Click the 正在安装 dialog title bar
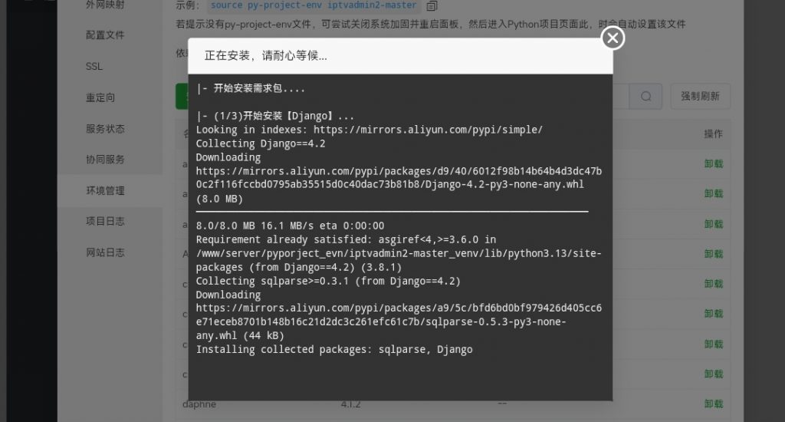The image size is (785, 422). pyautogui.click(x=383, y=56)
